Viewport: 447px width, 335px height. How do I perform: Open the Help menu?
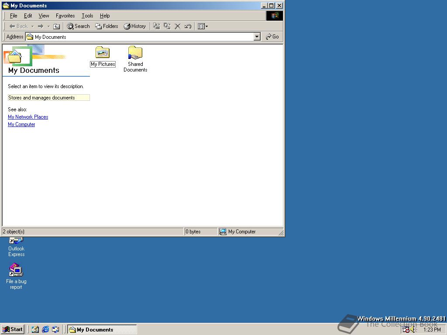(105, 16)
